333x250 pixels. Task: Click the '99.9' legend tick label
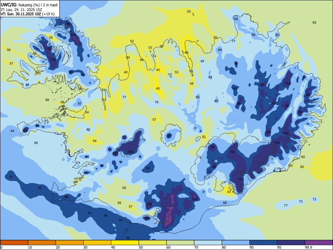click(308, 247)
